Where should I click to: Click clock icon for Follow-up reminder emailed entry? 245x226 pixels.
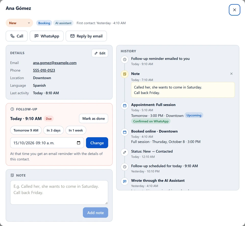125,59
